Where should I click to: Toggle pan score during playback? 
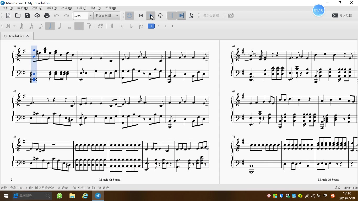click(181, 16)
